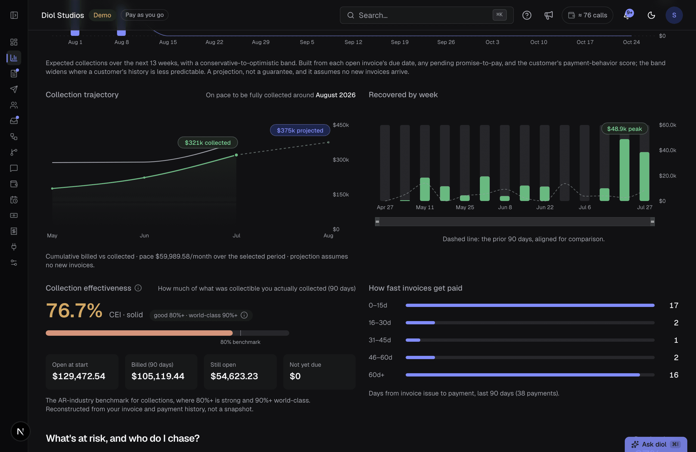Open the megaphone announcements icon
Image resolution: width=696 pixels, height=452 pixels.
point(548,15)
